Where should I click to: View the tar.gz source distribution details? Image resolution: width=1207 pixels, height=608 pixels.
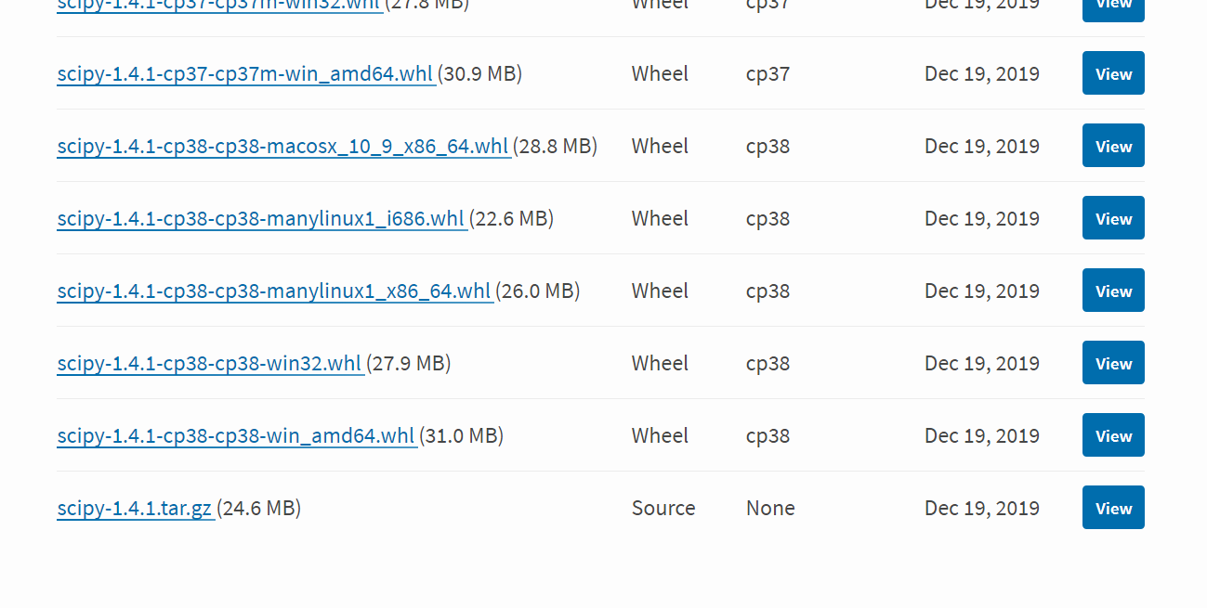tap(1112, 508)
